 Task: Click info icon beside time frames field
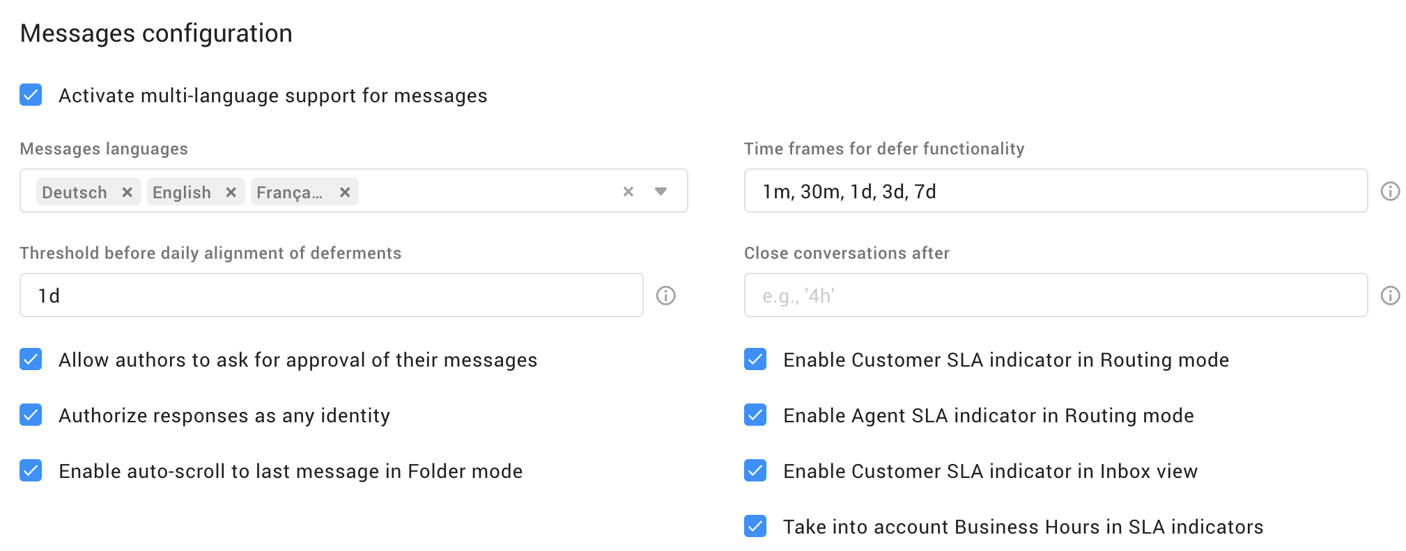pyautogui.click(x=1390, y=191)
